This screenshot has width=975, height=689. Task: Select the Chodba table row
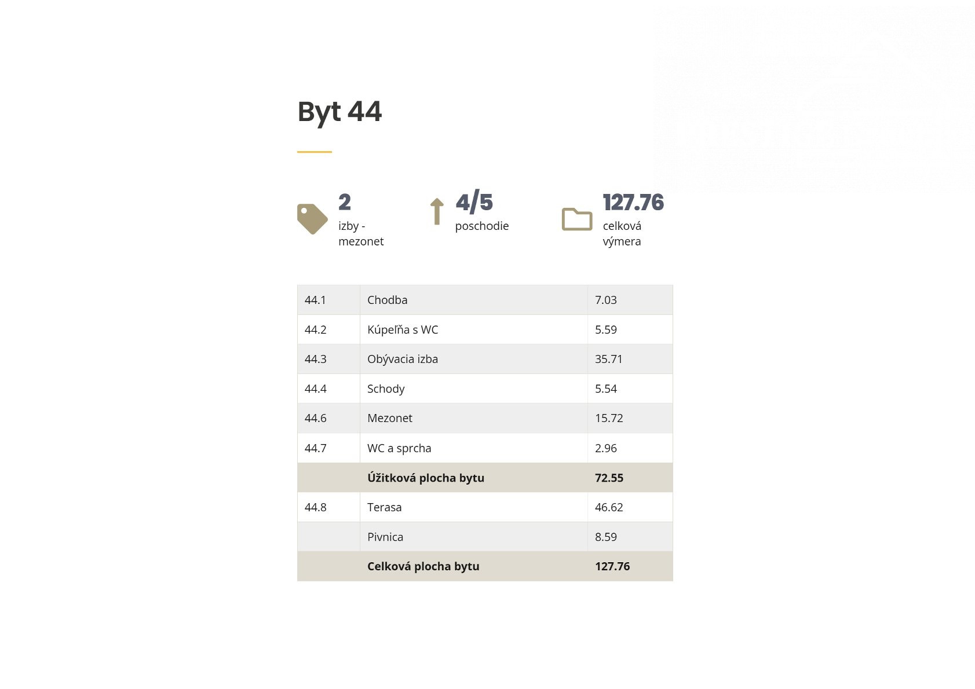coord(485,300)
